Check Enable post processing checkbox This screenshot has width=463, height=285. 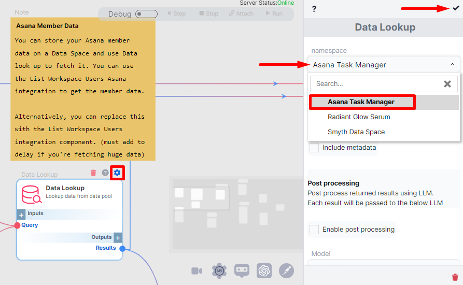(314, 229)
